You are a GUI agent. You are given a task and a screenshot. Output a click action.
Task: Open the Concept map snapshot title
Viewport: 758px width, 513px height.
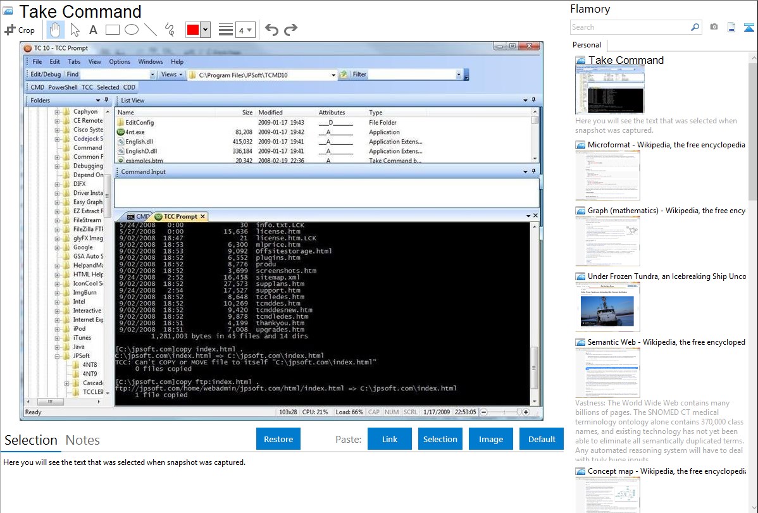pyautogui.click(x=667, y=471)
